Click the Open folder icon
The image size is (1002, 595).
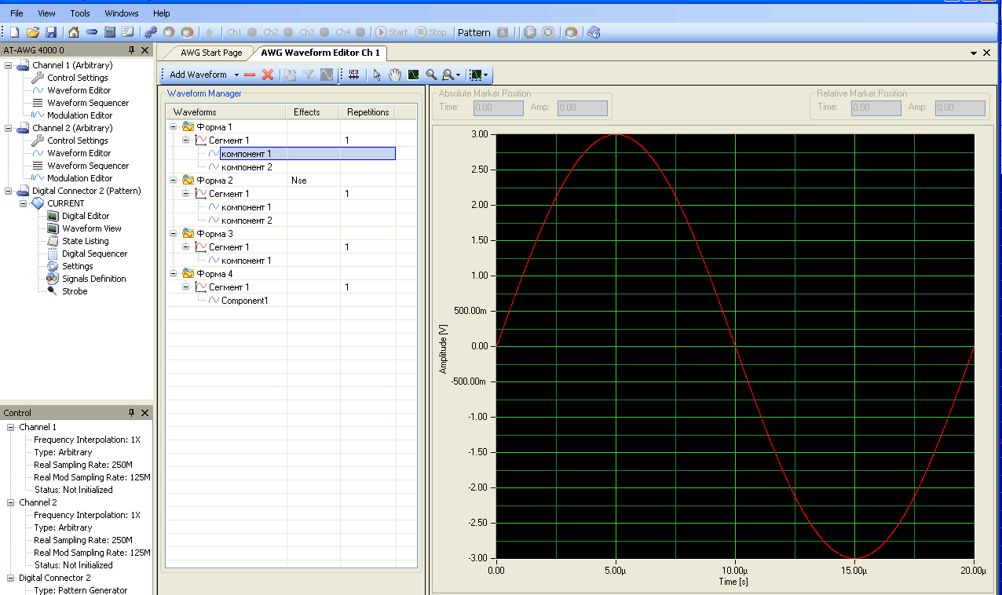pos(33,32)
